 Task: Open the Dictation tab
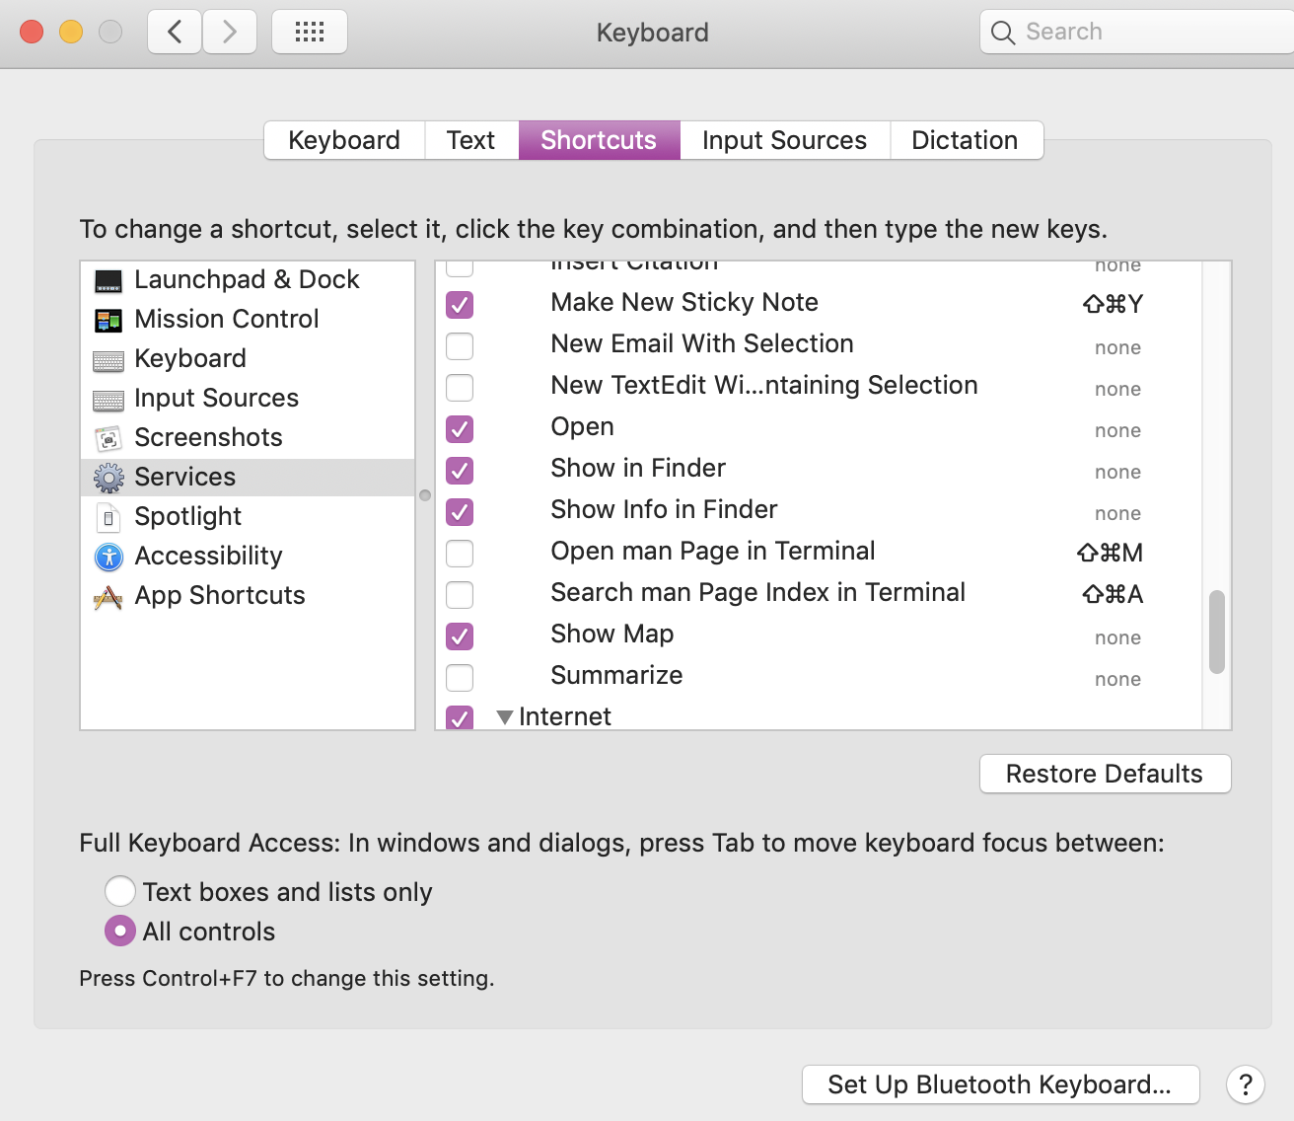pyautogui.click(x=964, y=140)
